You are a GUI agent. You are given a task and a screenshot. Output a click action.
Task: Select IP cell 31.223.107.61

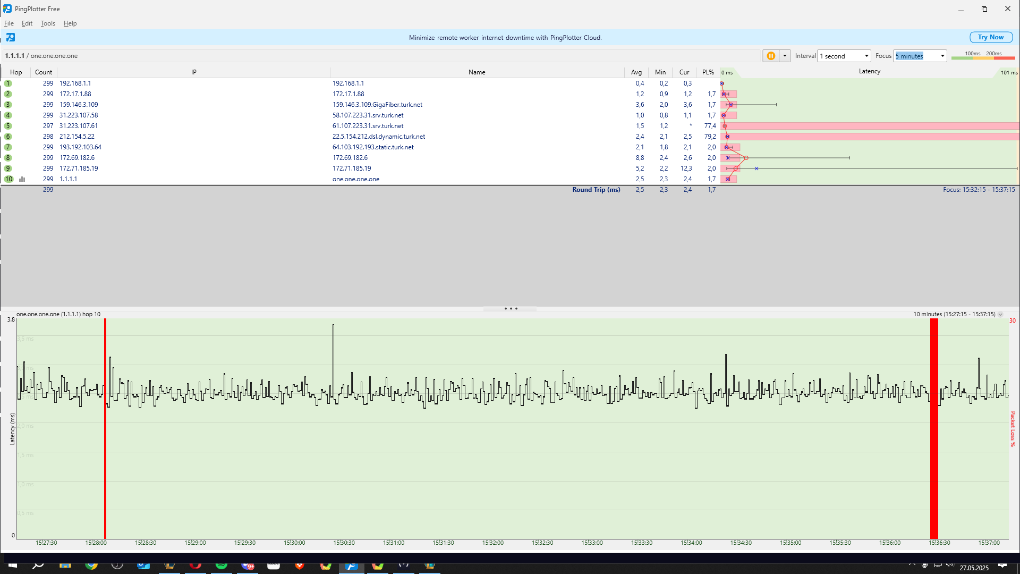(79, 126)
